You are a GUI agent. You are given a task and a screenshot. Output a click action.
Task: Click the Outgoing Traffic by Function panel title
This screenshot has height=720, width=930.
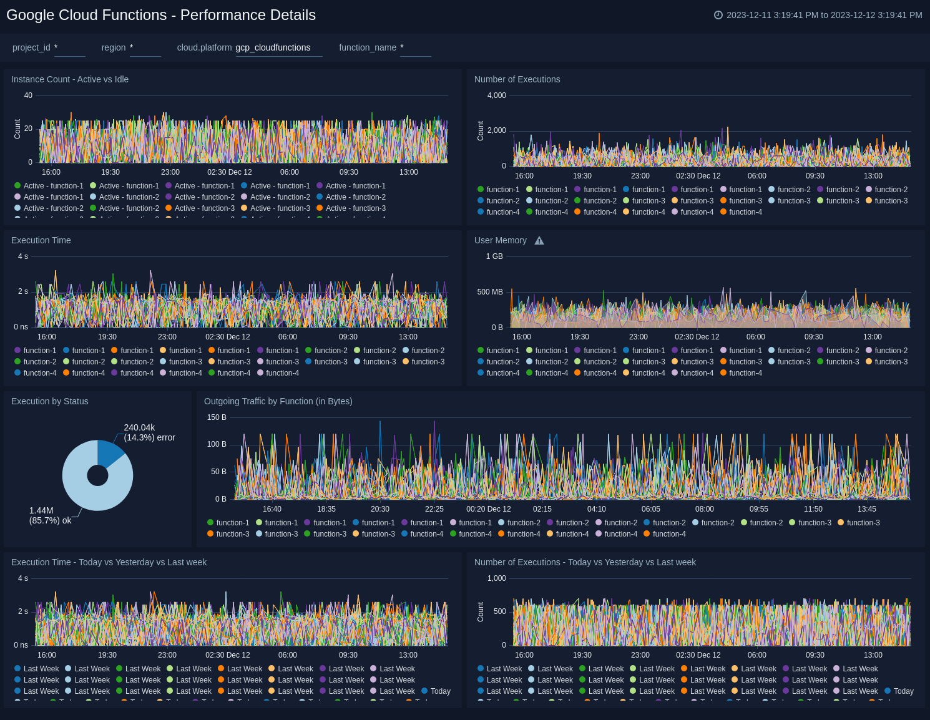(278, 401)
